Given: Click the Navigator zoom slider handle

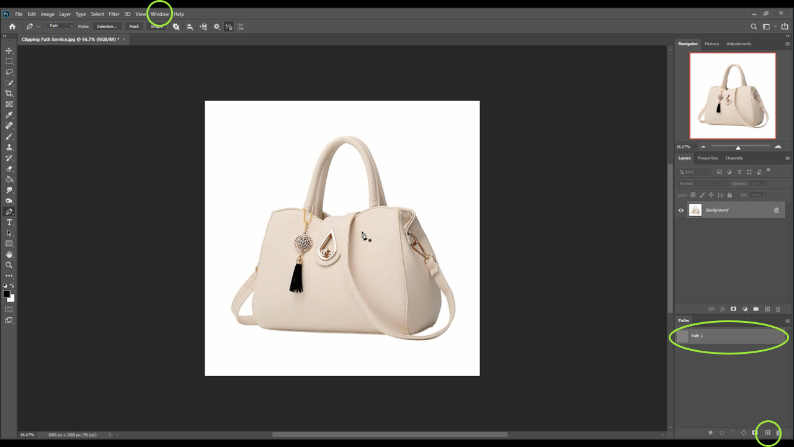Looking at the screenshot, I should coord(738,147).
